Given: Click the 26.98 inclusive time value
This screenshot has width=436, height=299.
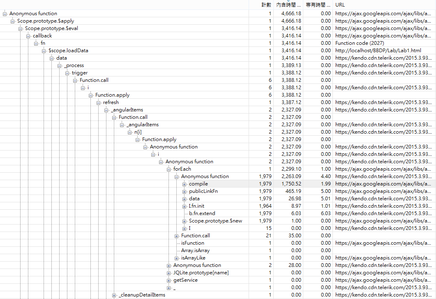Looking at the screenshot, I should [295, 199].
